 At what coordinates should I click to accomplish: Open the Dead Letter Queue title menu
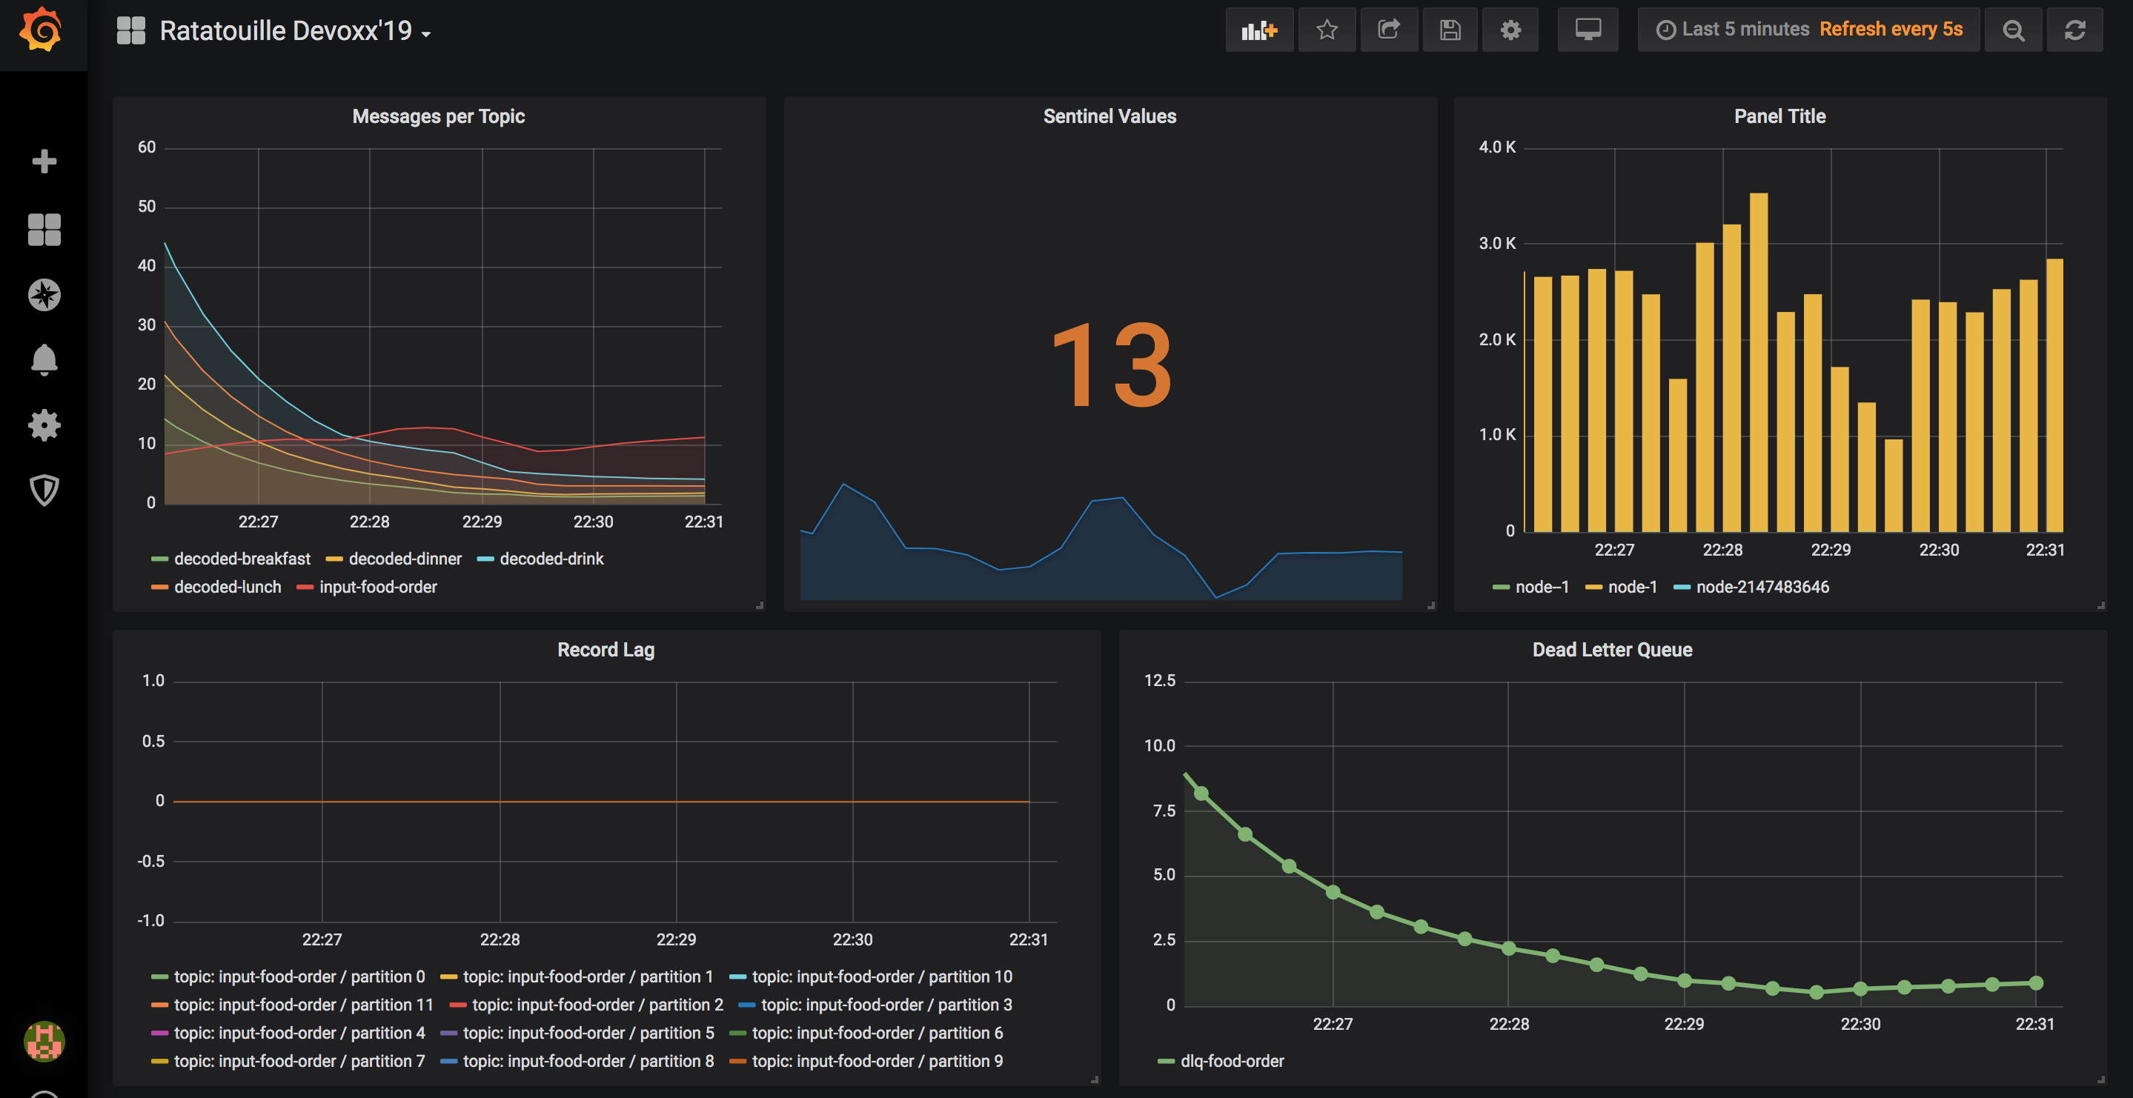click(x=1611, y=650)
